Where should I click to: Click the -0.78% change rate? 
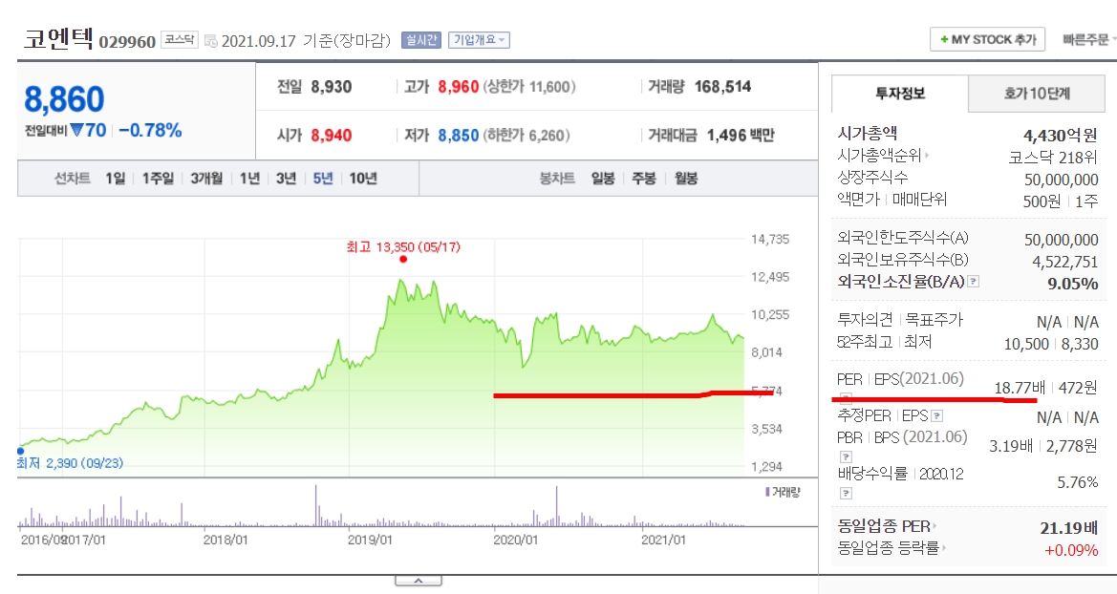[x=150, y=130]
